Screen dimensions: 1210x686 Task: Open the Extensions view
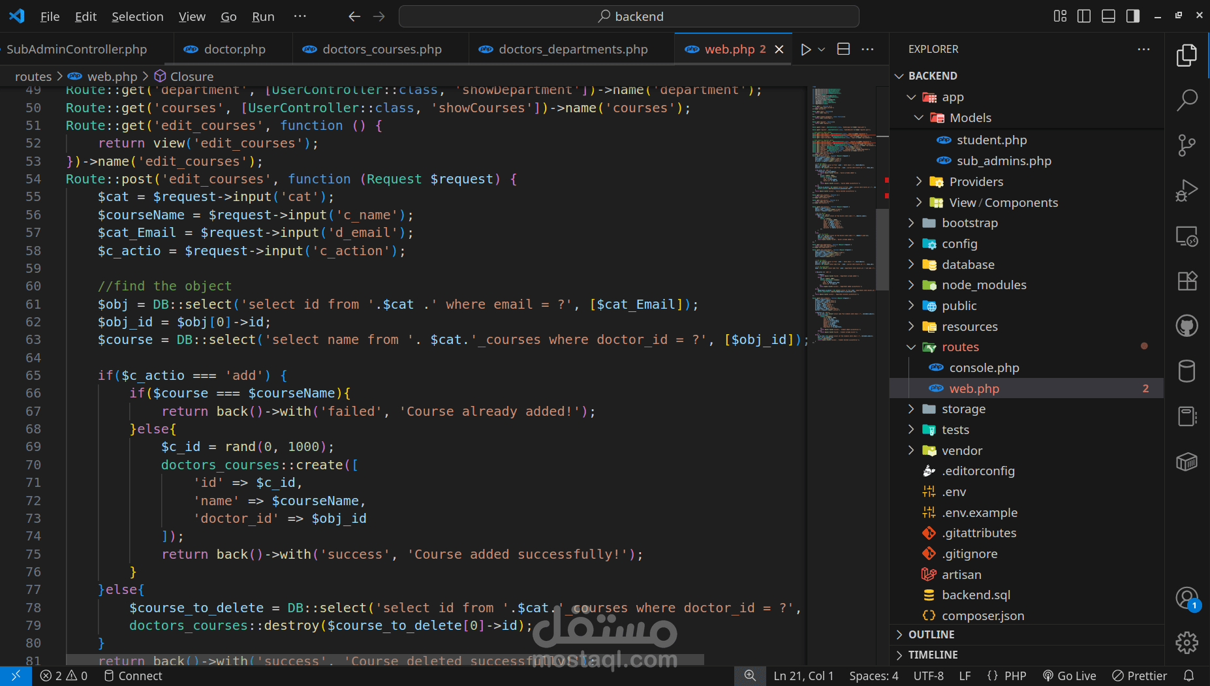(x=1187, y=281)
